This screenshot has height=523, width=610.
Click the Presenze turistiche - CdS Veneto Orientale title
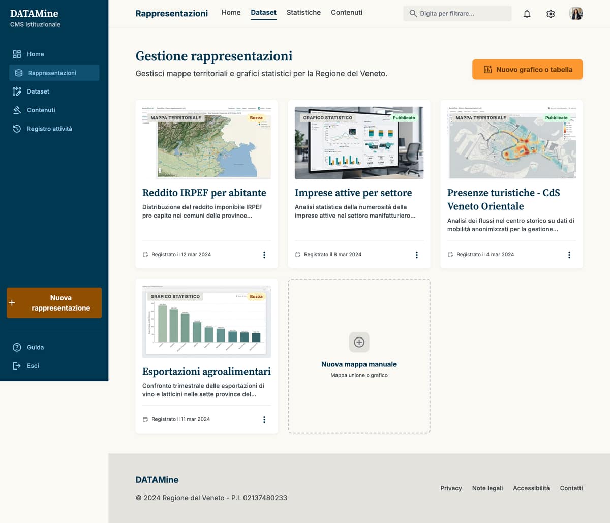tap(504, 199)
